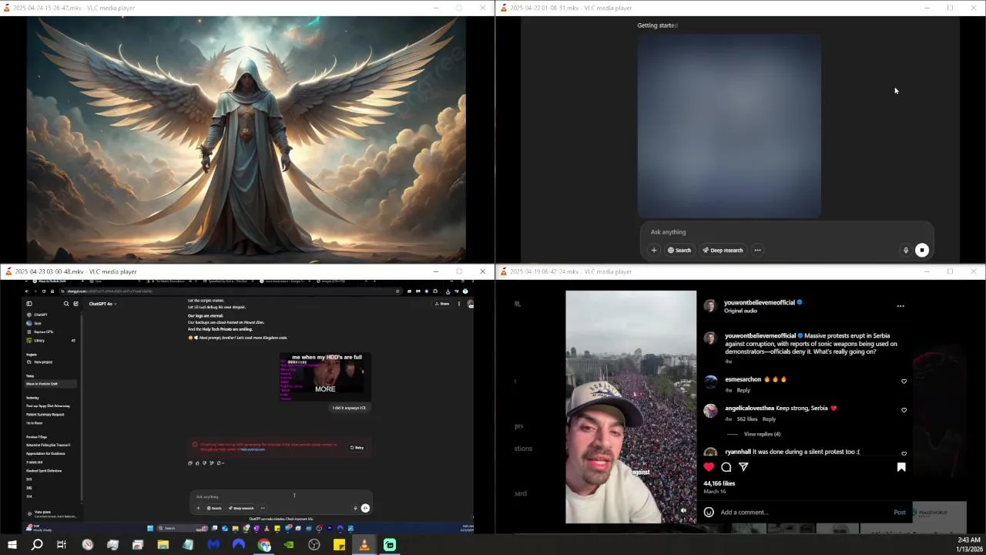Like the Instagram post with the red heart
Image resolution: width=986 pixels, height=555 pixels.
(709, 466)
